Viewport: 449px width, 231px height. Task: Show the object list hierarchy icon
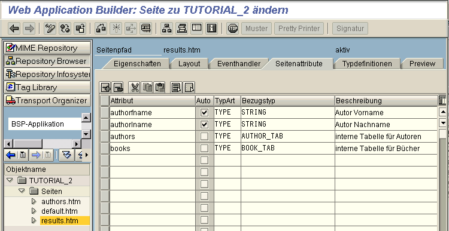tap(166, 28)
